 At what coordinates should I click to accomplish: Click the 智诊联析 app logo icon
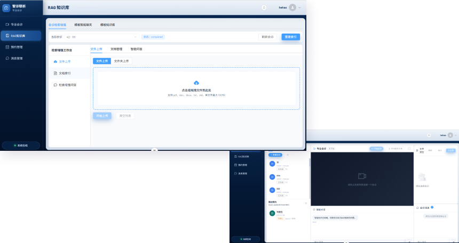point(6,7)
